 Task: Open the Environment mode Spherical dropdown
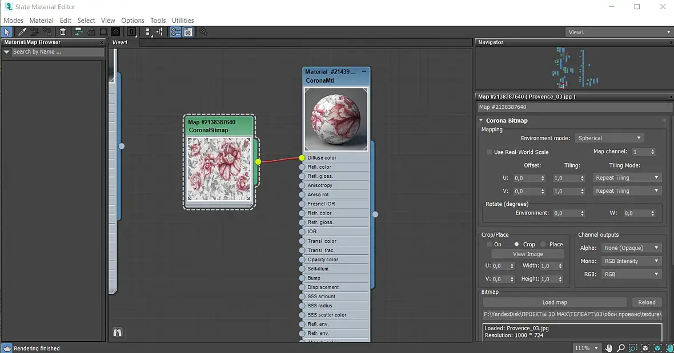609,138
